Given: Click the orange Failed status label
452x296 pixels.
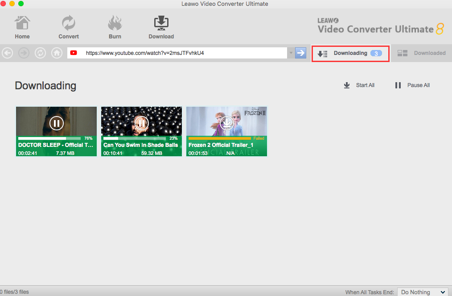Looking at the screenshot, I should [x=259, y=138].
